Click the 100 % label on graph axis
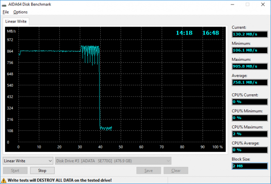The width and height of the screenshot is (271, 184). click(217, 147)
